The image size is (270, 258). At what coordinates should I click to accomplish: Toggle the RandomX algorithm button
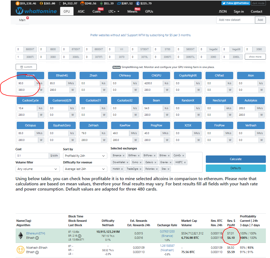(188, 100)
